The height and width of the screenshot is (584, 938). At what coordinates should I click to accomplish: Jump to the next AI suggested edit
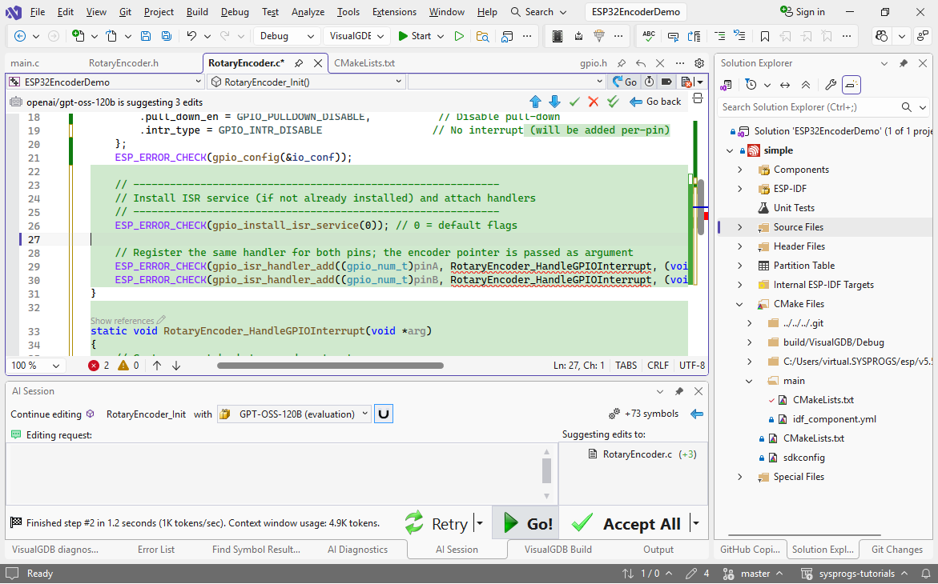pyautogui.click(x=554, y=102)
